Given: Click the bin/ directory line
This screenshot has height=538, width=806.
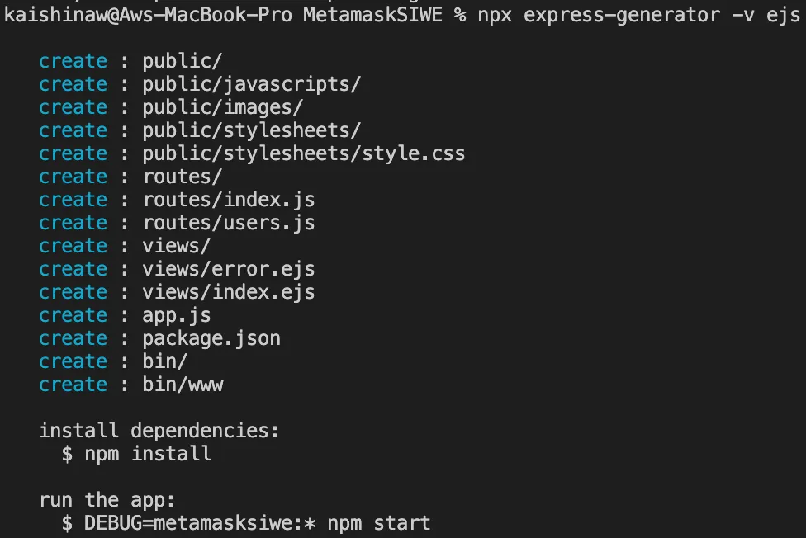Looking at the screenshot, I should click(165, 361).
